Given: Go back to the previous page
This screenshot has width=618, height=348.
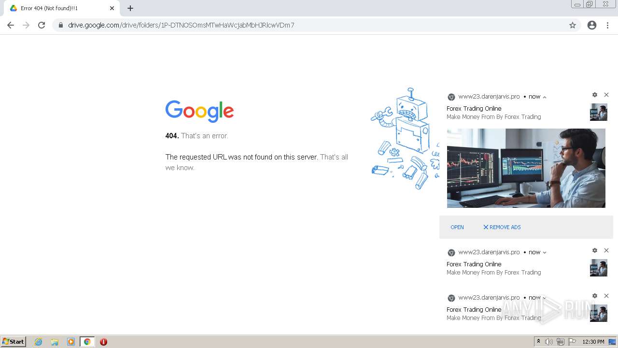Looking at the screenshot, I should (11, 25).
